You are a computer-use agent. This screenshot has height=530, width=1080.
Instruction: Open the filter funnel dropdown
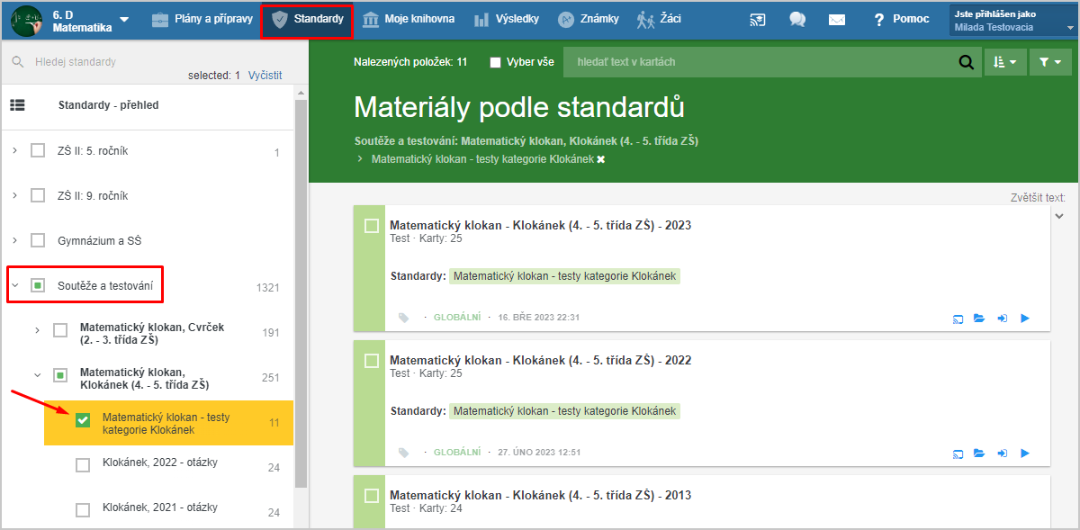coord(1049,62)
